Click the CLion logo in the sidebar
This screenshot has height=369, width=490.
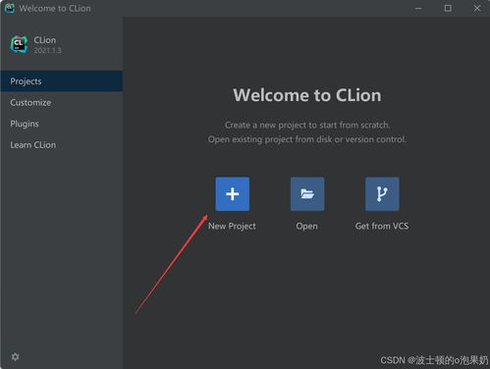pyautogui.click(x=19, y=44)
